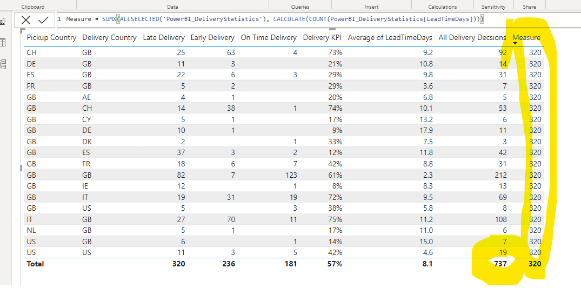Click Late Delivery value 37

tap(181, 153)
